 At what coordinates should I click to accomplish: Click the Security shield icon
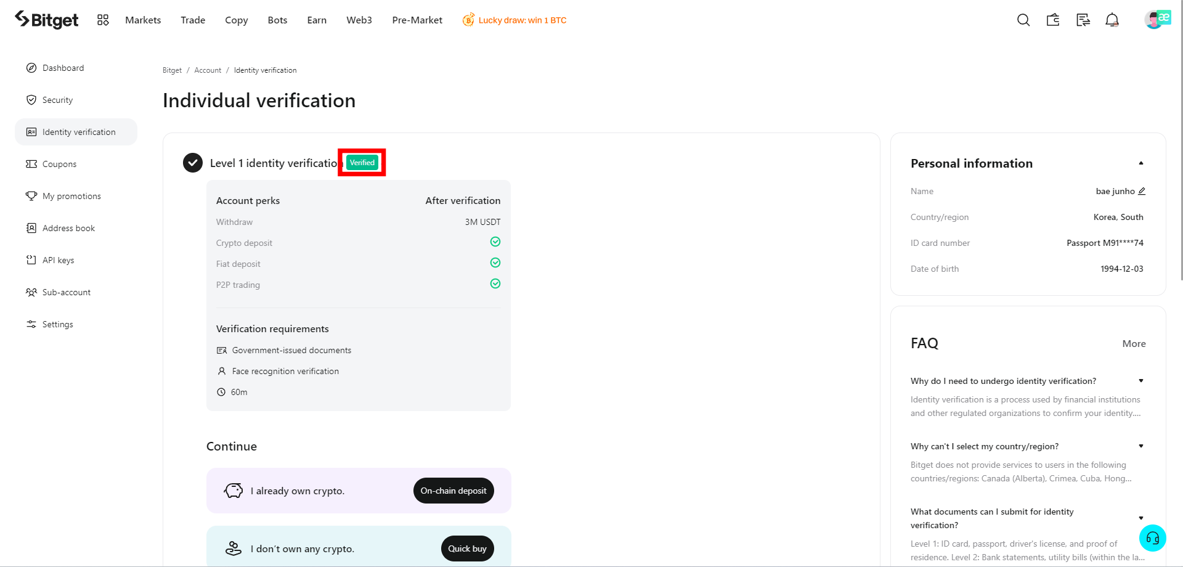(31, 100)
